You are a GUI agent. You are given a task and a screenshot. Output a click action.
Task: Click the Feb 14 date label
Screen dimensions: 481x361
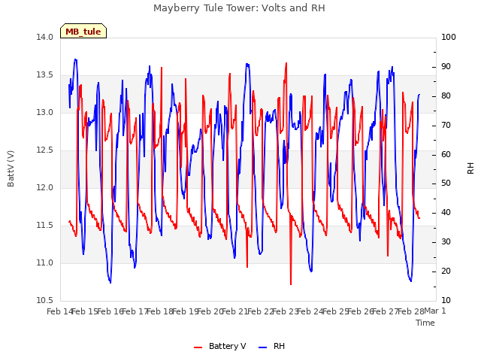click(60, 311)
